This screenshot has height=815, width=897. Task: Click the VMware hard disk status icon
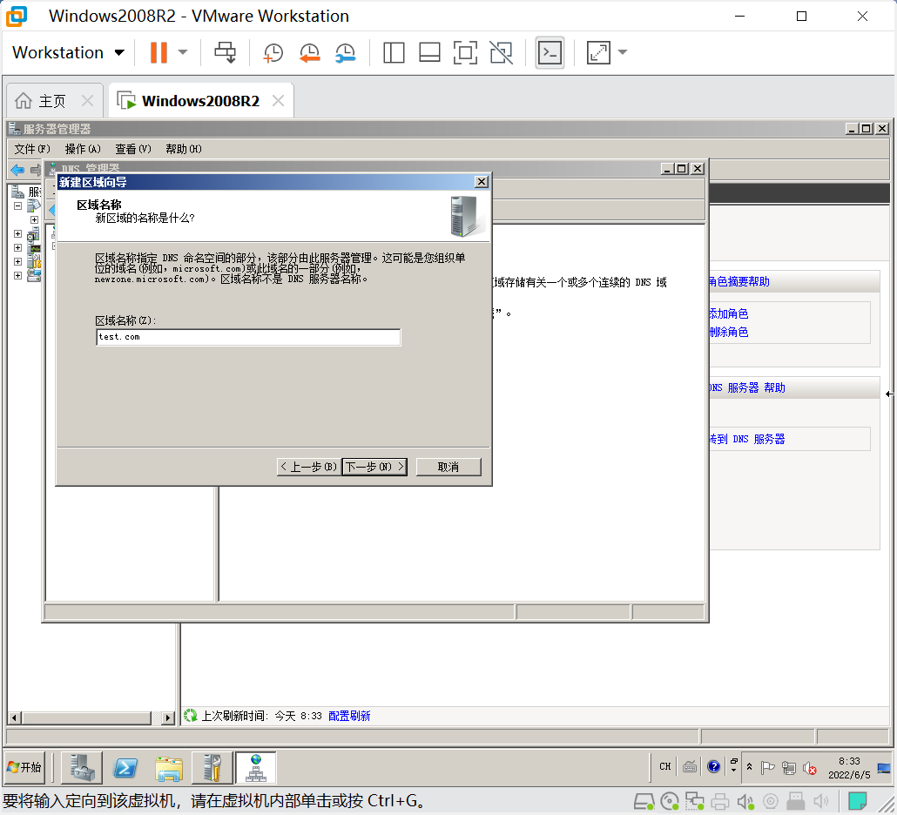(x=644, y=801)
